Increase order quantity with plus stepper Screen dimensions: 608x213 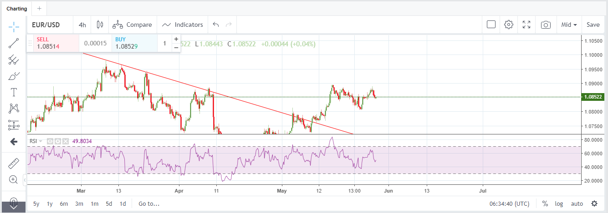pyautogui.click(x=176, y=39)
